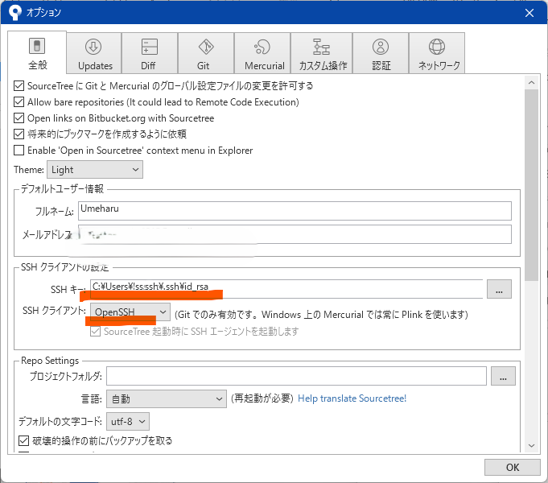548x483 pixels.
Task: Open the Theme dropdown showing Light
Action: point(95,170)
